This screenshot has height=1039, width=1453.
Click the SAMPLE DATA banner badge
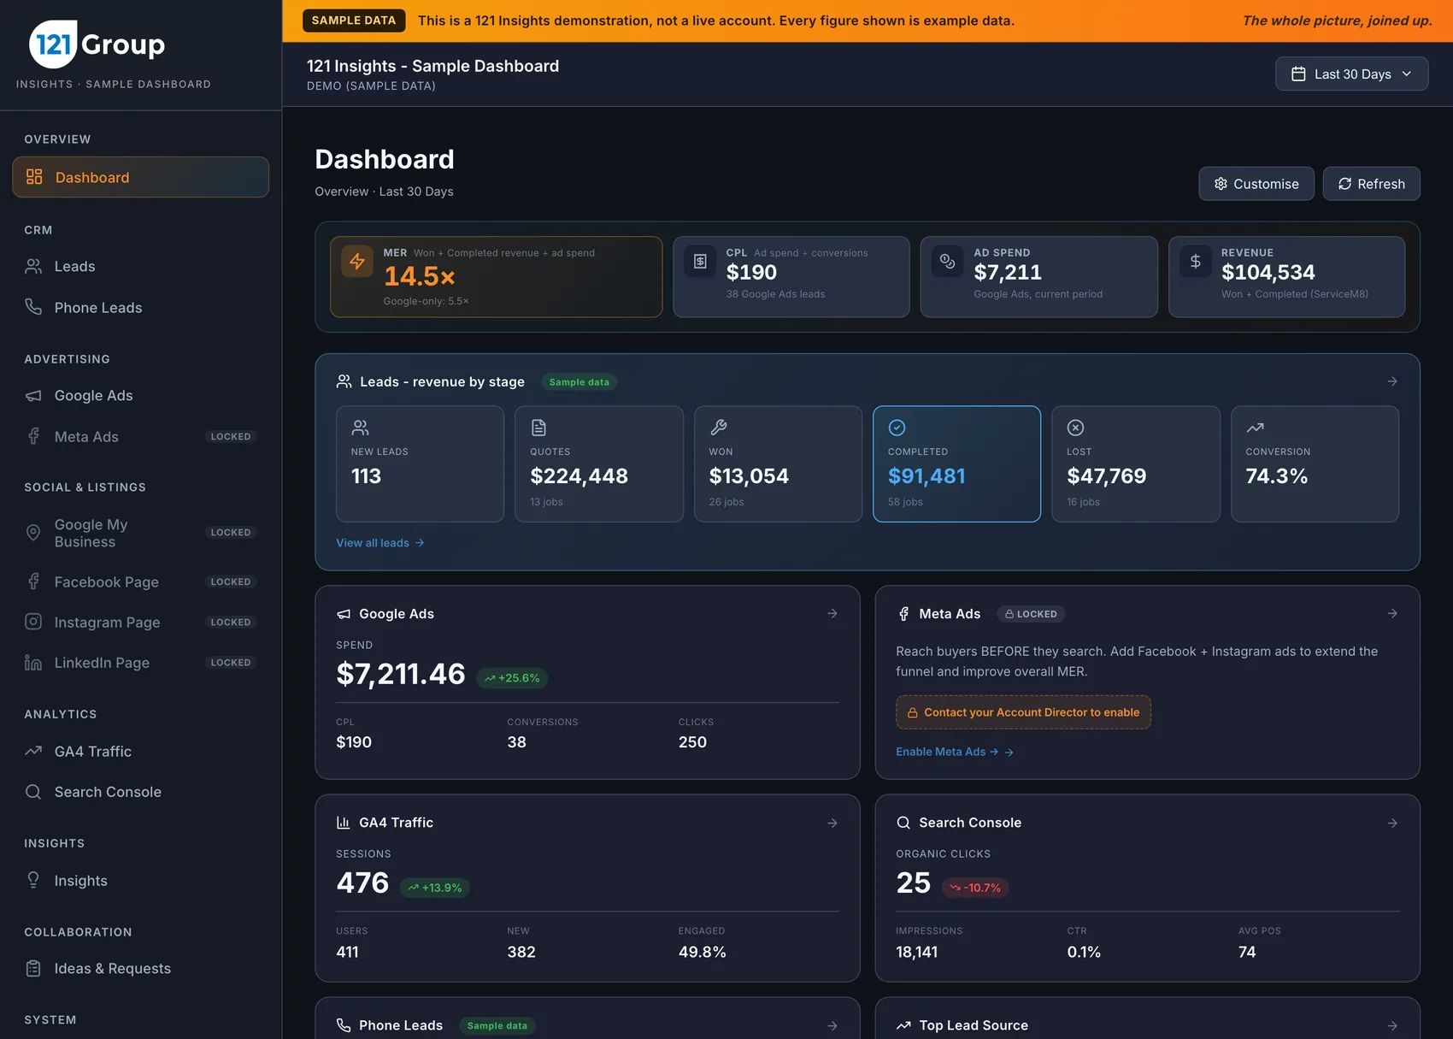[x=354, y=21]
